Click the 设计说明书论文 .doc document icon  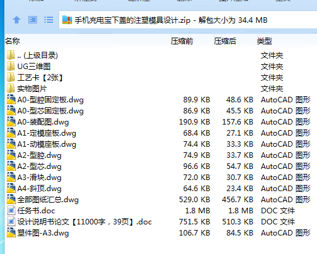pyautogui.click(x=11, y=221)
